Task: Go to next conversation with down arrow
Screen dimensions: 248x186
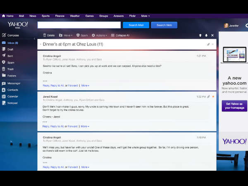Action: tap(206, 35)
